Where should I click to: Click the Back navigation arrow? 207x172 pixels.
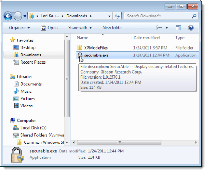(8, 16)
